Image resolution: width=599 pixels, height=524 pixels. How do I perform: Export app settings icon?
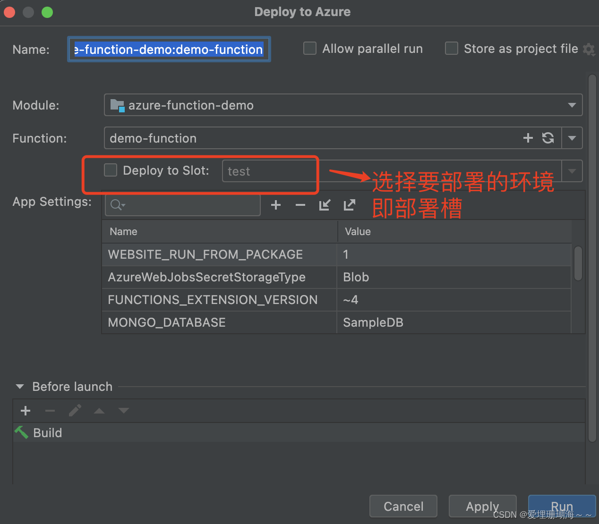pos(349,205)
